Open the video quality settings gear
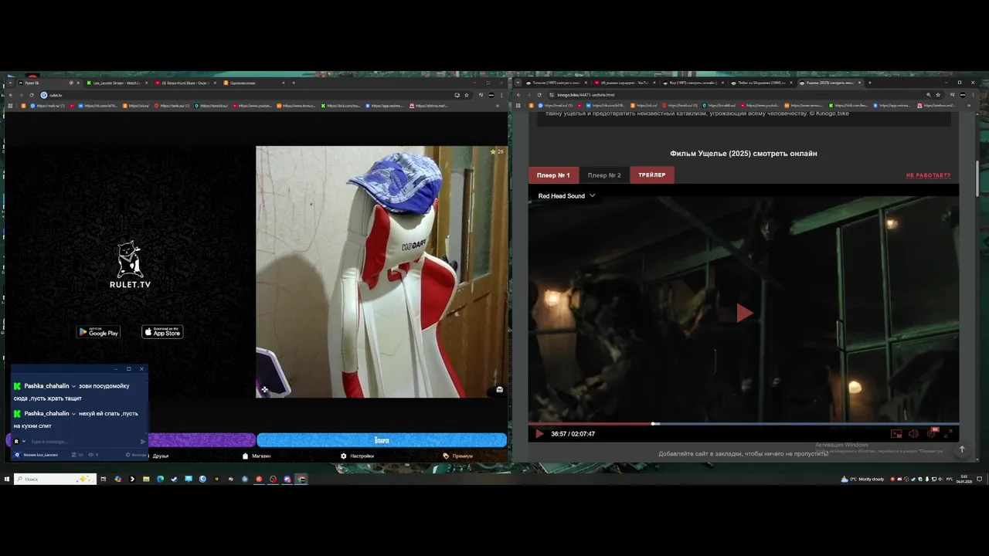 click(931, 434)
